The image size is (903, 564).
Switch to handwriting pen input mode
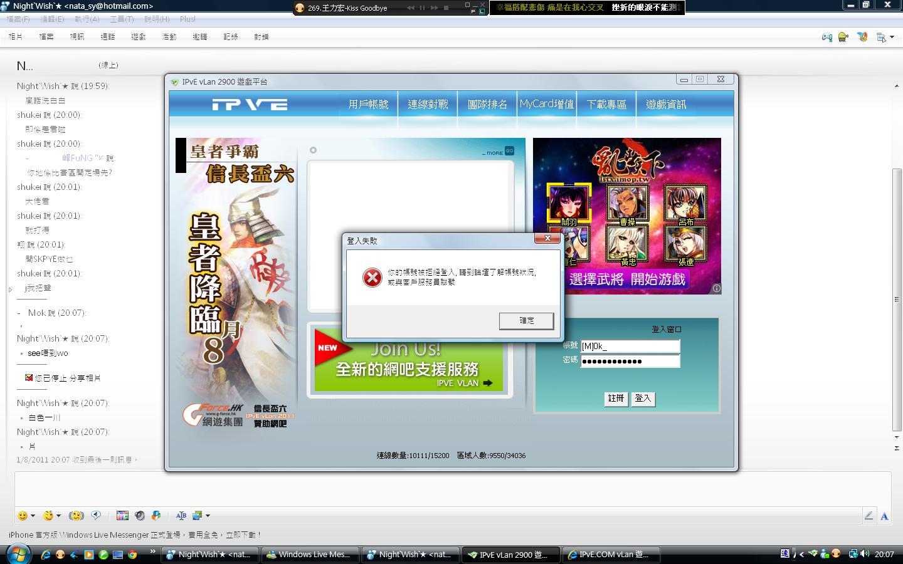click(869, 516)
